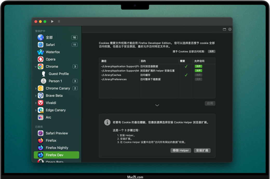
Task: Click the Safari compass icon
Action: pyautogui.click(x=40, y=45)
